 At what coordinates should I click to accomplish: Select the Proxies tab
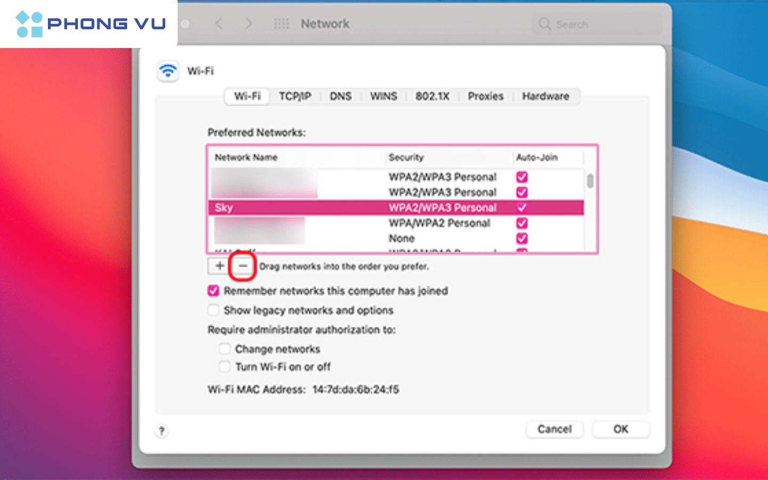point(485,96)
